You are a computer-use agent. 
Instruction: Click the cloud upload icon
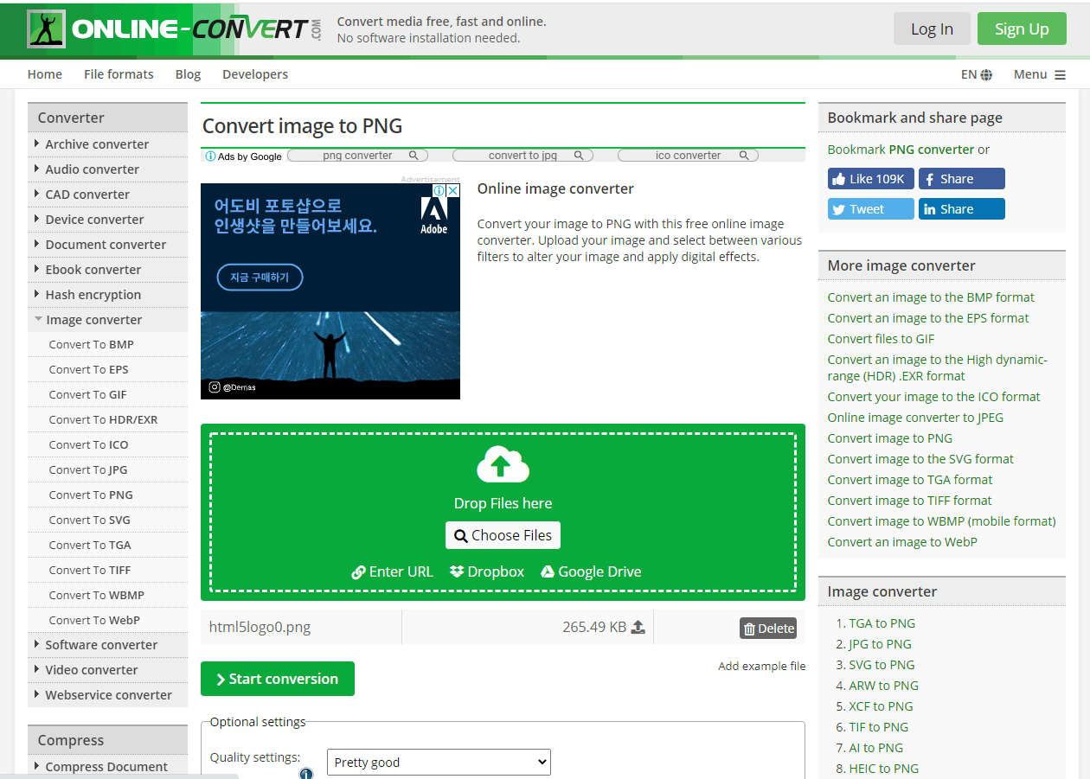pyautogui.click(x=503, y=464)
